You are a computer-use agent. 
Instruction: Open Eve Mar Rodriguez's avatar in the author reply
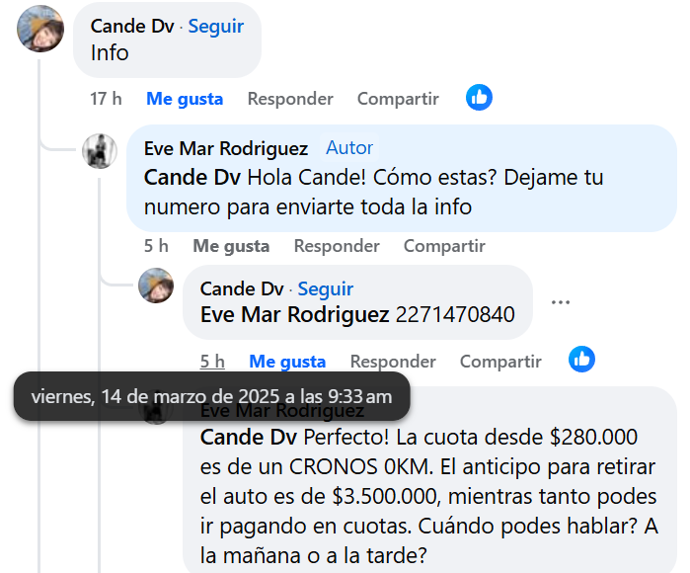click(100, 151)
